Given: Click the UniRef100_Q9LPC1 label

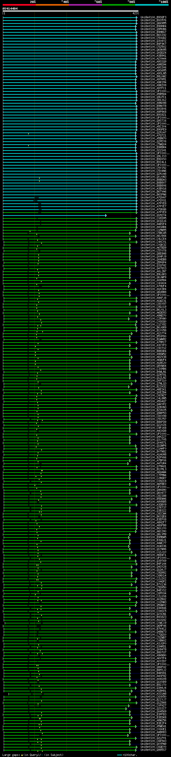Looking at the screenshot, I should (153, 97).
